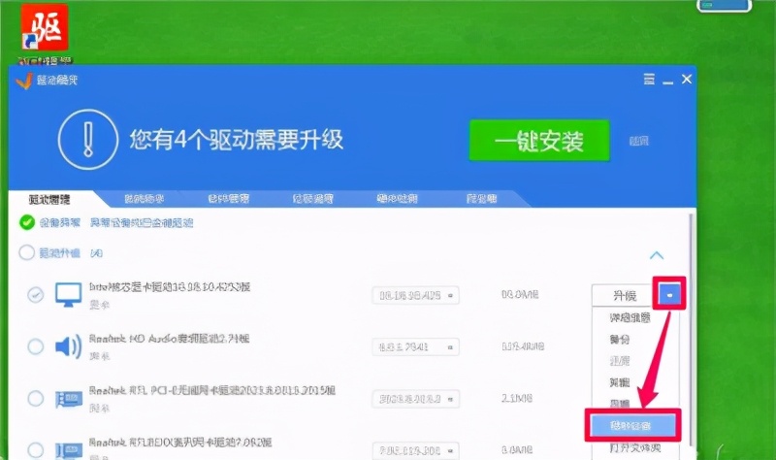Screen dimensions: 776x460
Task: Collapse the 驱动升级 section with chevron
Action: coord(657,255)
